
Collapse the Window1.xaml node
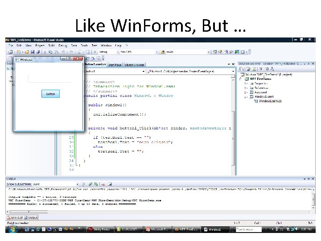(x=246, y=97)
